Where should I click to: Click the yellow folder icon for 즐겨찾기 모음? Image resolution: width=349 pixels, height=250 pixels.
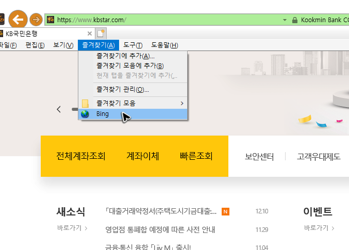point(85,103)
